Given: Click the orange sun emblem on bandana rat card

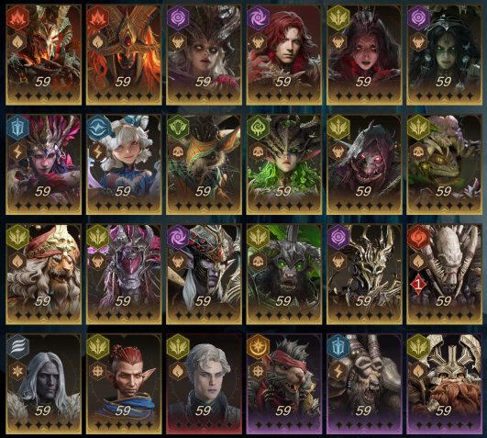Looking at the screenshot, I should (258, 346).
